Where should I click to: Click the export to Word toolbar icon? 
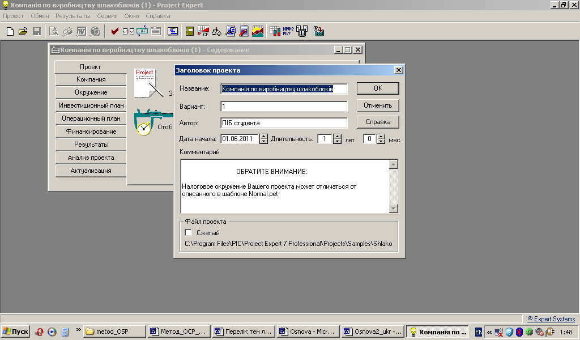82,31
